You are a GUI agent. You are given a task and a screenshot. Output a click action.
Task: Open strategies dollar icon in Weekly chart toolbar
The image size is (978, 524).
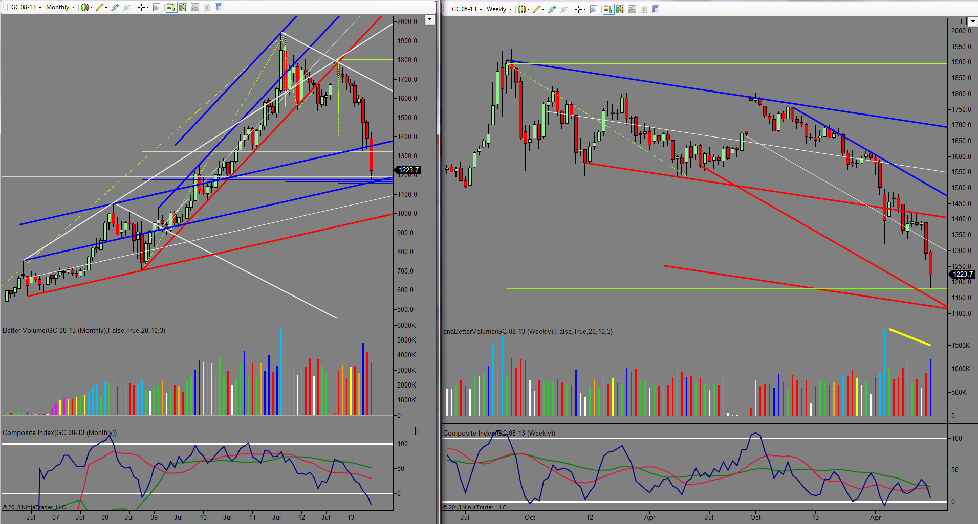644,9
